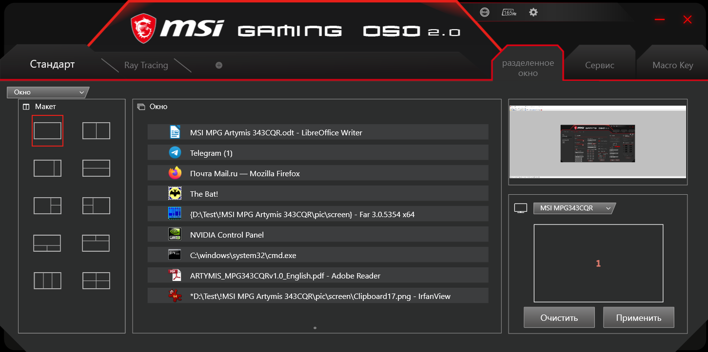
Task: Expand the MSI MPG343CQR monitor dropdown
Action: 574,208
